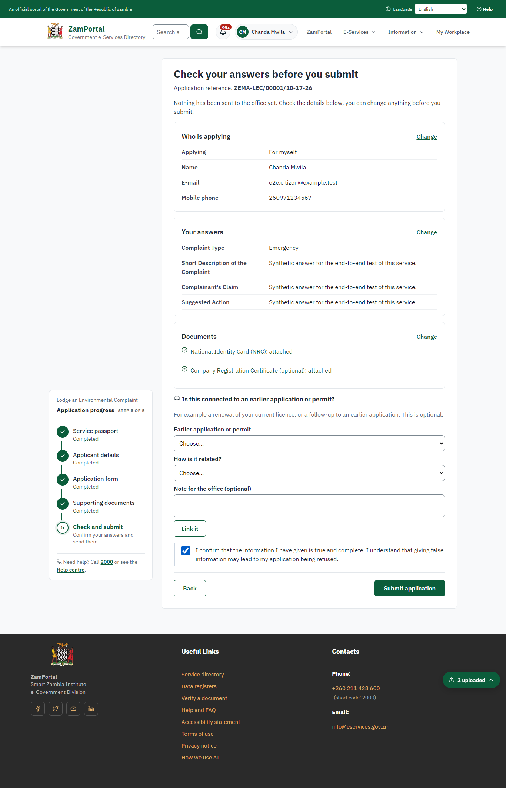
Task: Open the LinkedIn social icon in footer
Action: point(91,709)
